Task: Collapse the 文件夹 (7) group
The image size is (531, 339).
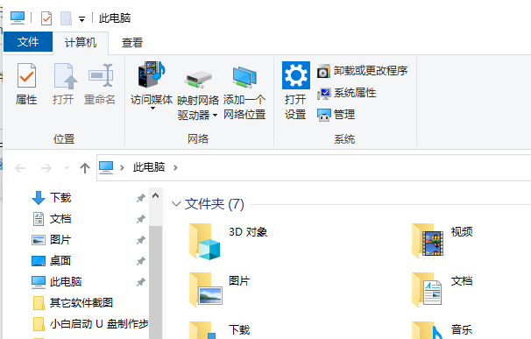Action: tap(176, 204)
